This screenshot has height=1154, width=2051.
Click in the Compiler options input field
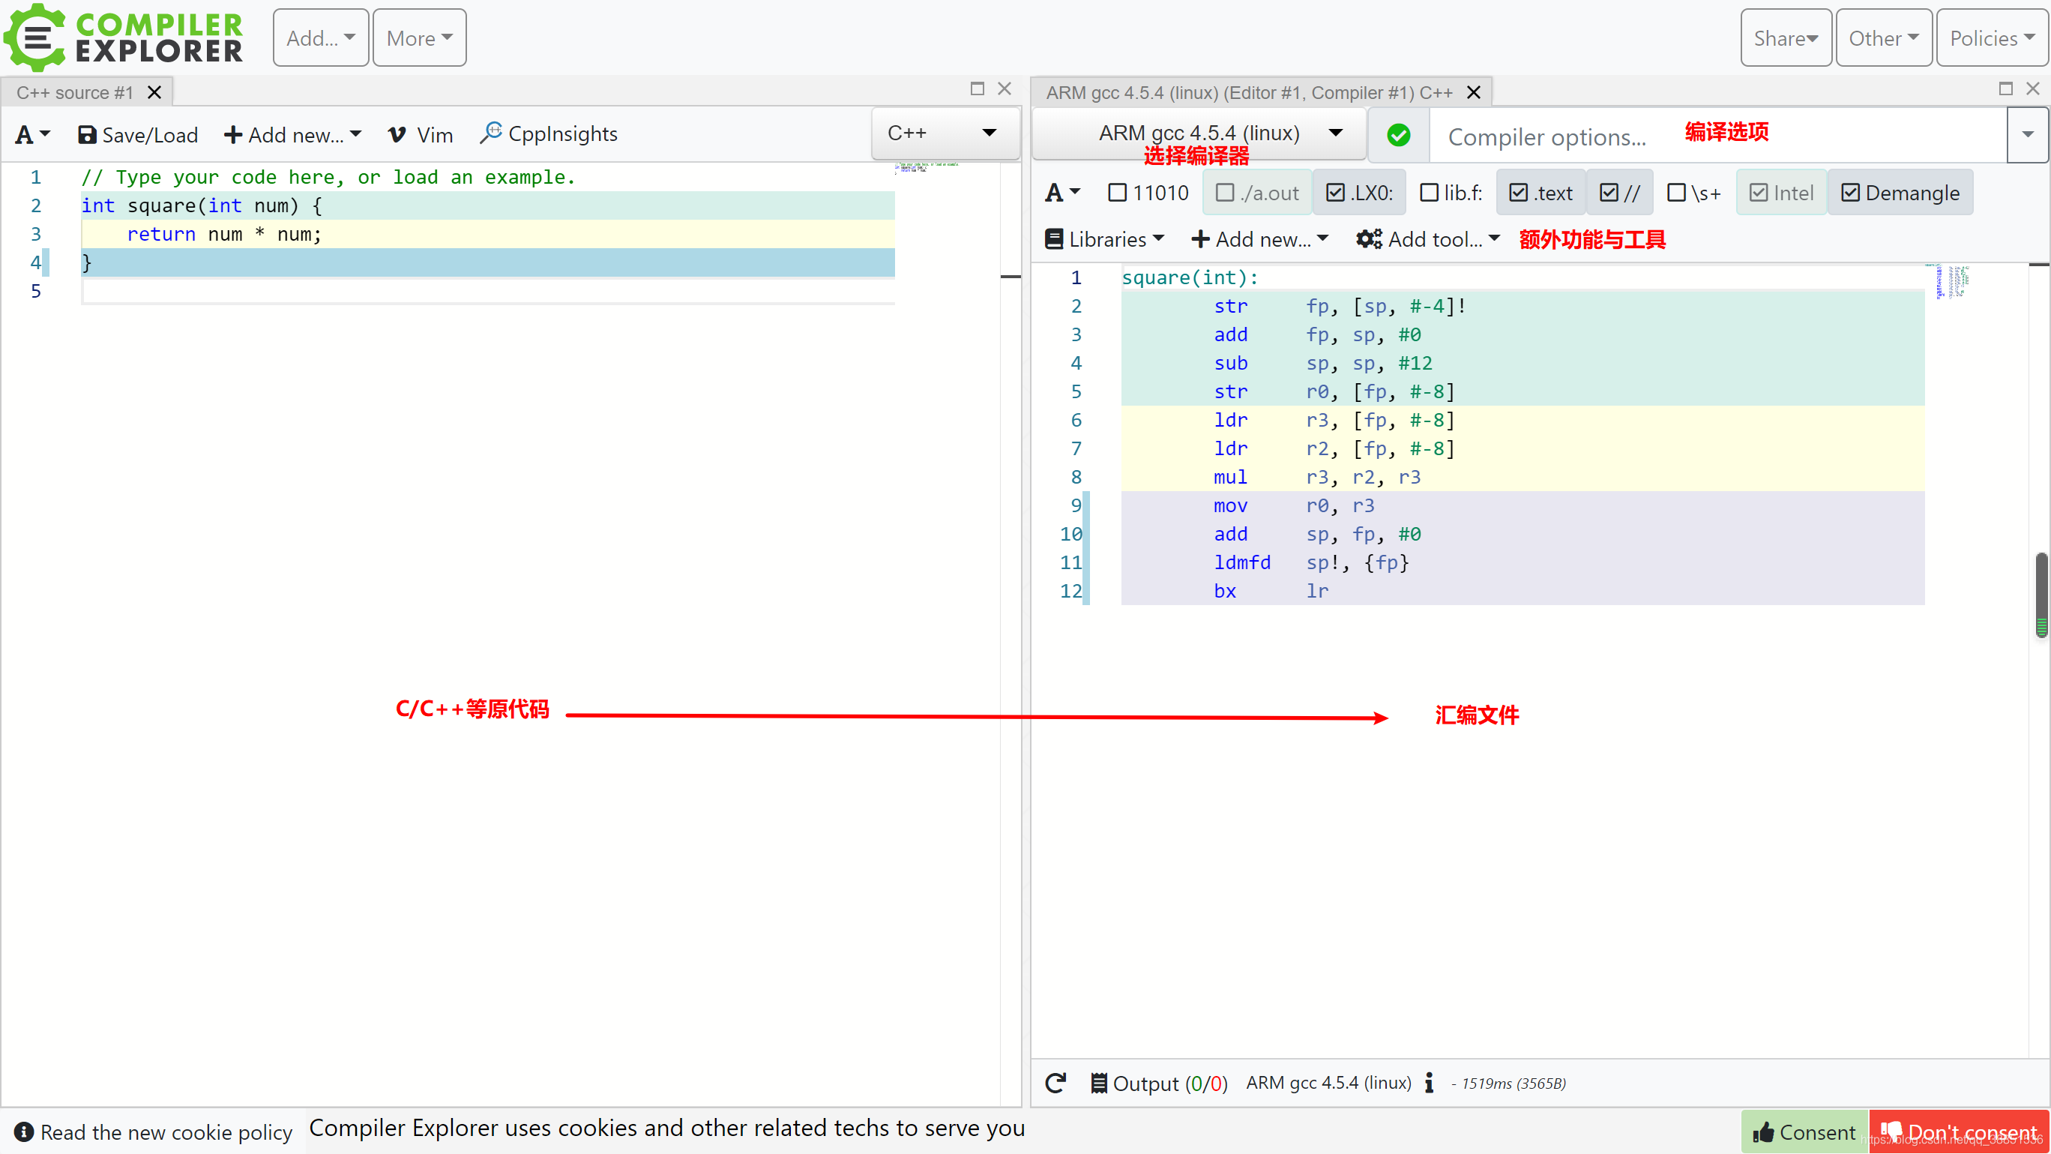click(x=1718, y=136)
